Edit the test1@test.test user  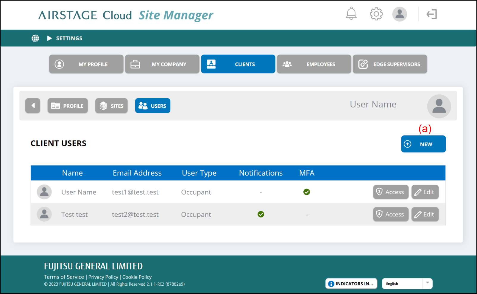425,192
